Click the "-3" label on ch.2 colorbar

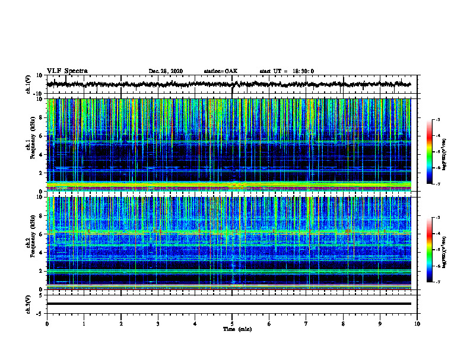click(x=437, y=218)
